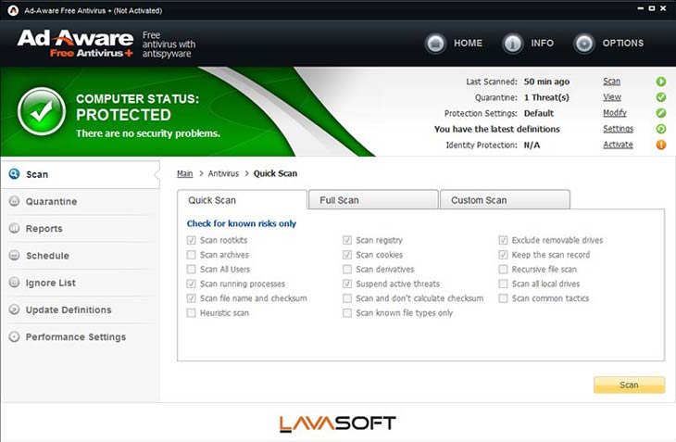Select Scan in the sidebar

[x=81, y=174]
